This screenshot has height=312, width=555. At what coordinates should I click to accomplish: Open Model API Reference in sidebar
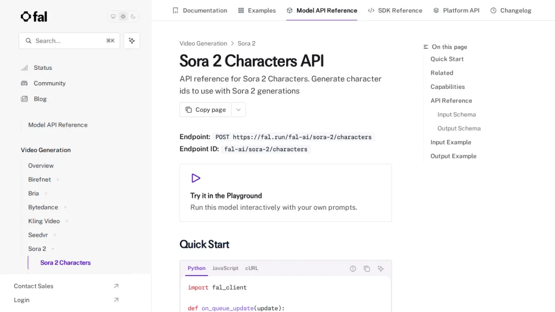point(58,125)
